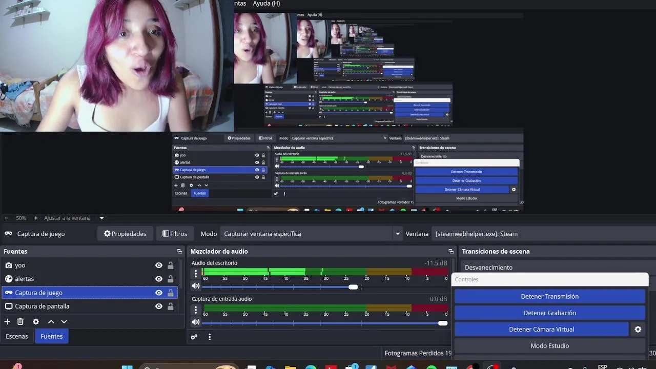Click the Captura de entrada audio volume slider handle
Viewport: 656px width, 369px height.
coord(443,323)
